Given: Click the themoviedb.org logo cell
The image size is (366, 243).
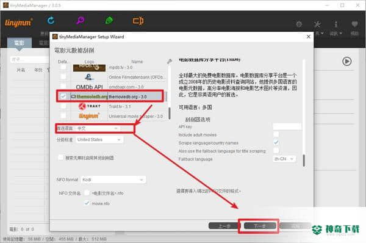Looking at the screenshot, I should coord(89,96).
